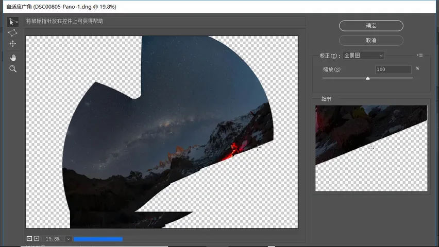439x247 pixels.
Task: Click the 将鼠标指针放在控件上可获得帮助 hint text
Action: pos(65,21)
